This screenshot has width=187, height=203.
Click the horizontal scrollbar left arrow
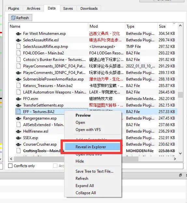[x=11, y=159]
